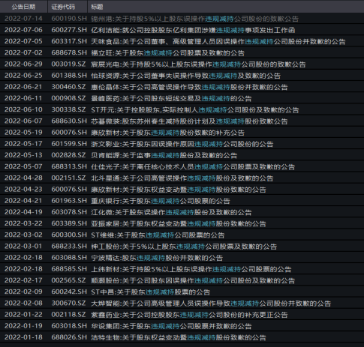Select stock code 003019.SZ
This screenshot has height=347, width=364.
click(68, 64)
